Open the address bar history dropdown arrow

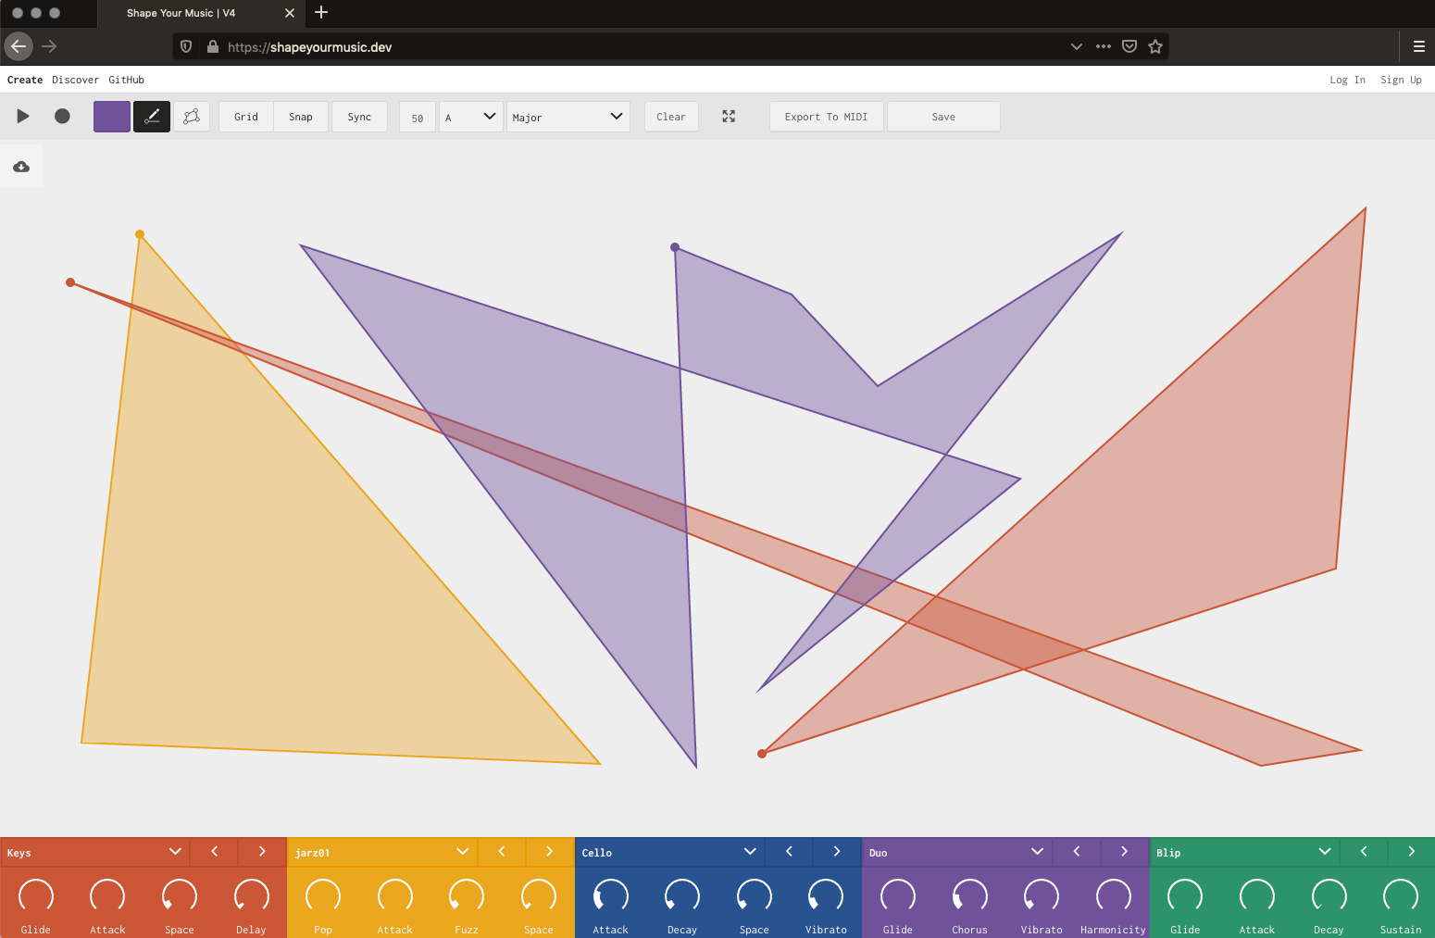1077,46
